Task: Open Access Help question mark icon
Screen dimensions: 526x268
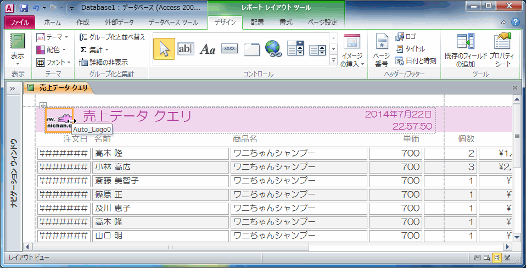Action: [x=515, y=23]
